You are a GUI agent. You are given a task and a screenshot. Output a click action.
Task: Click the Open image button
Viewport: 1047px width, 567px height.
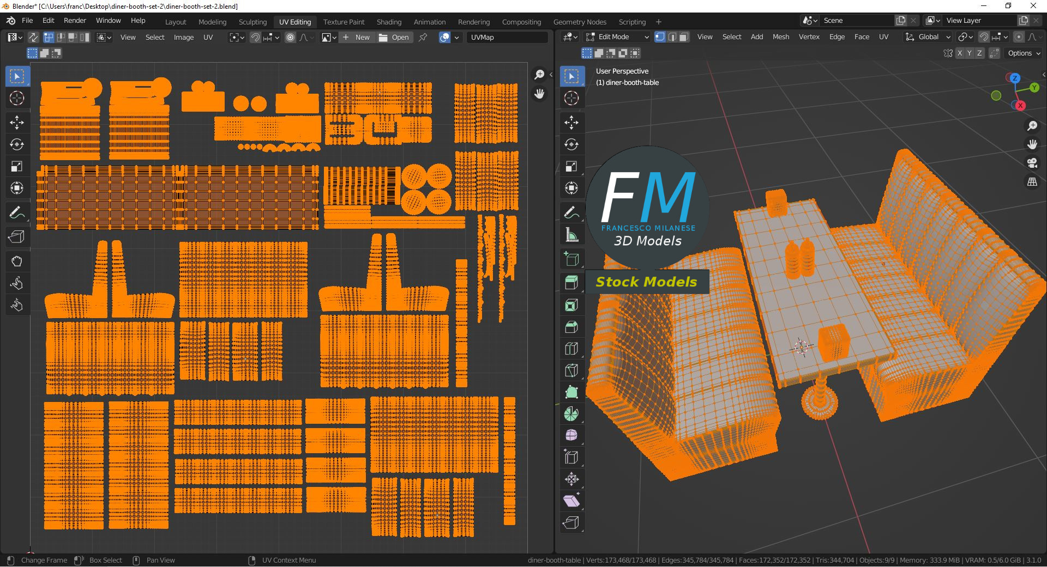click(x=394, y=37)
